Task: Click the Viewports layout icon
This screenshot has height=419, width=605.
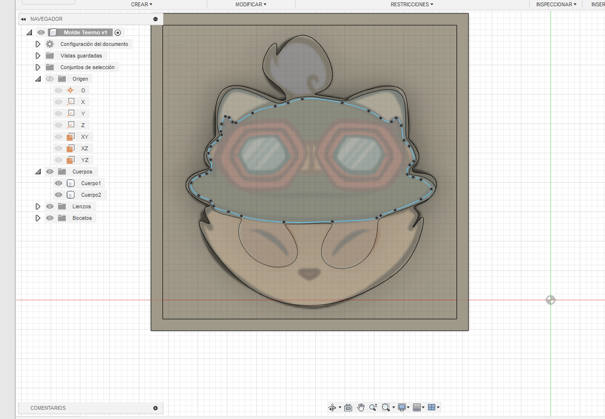Action: click(432, 407)
